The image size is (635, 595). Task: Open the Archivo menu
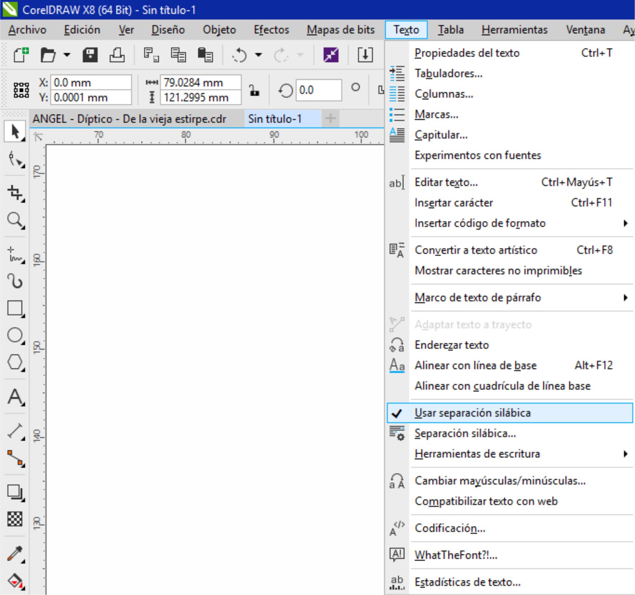pyautogui.click(x=27, y=30)
